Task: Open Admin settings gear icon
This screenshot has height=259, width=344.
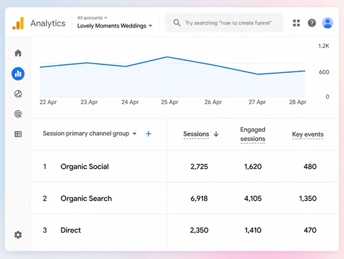Action: [18, 235]
